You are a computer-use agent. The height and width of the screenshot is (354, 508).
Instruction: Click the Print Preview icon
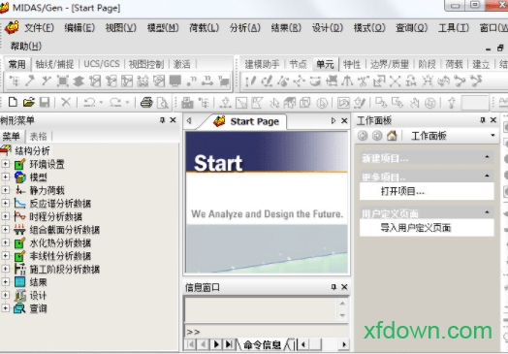(162, 103)
